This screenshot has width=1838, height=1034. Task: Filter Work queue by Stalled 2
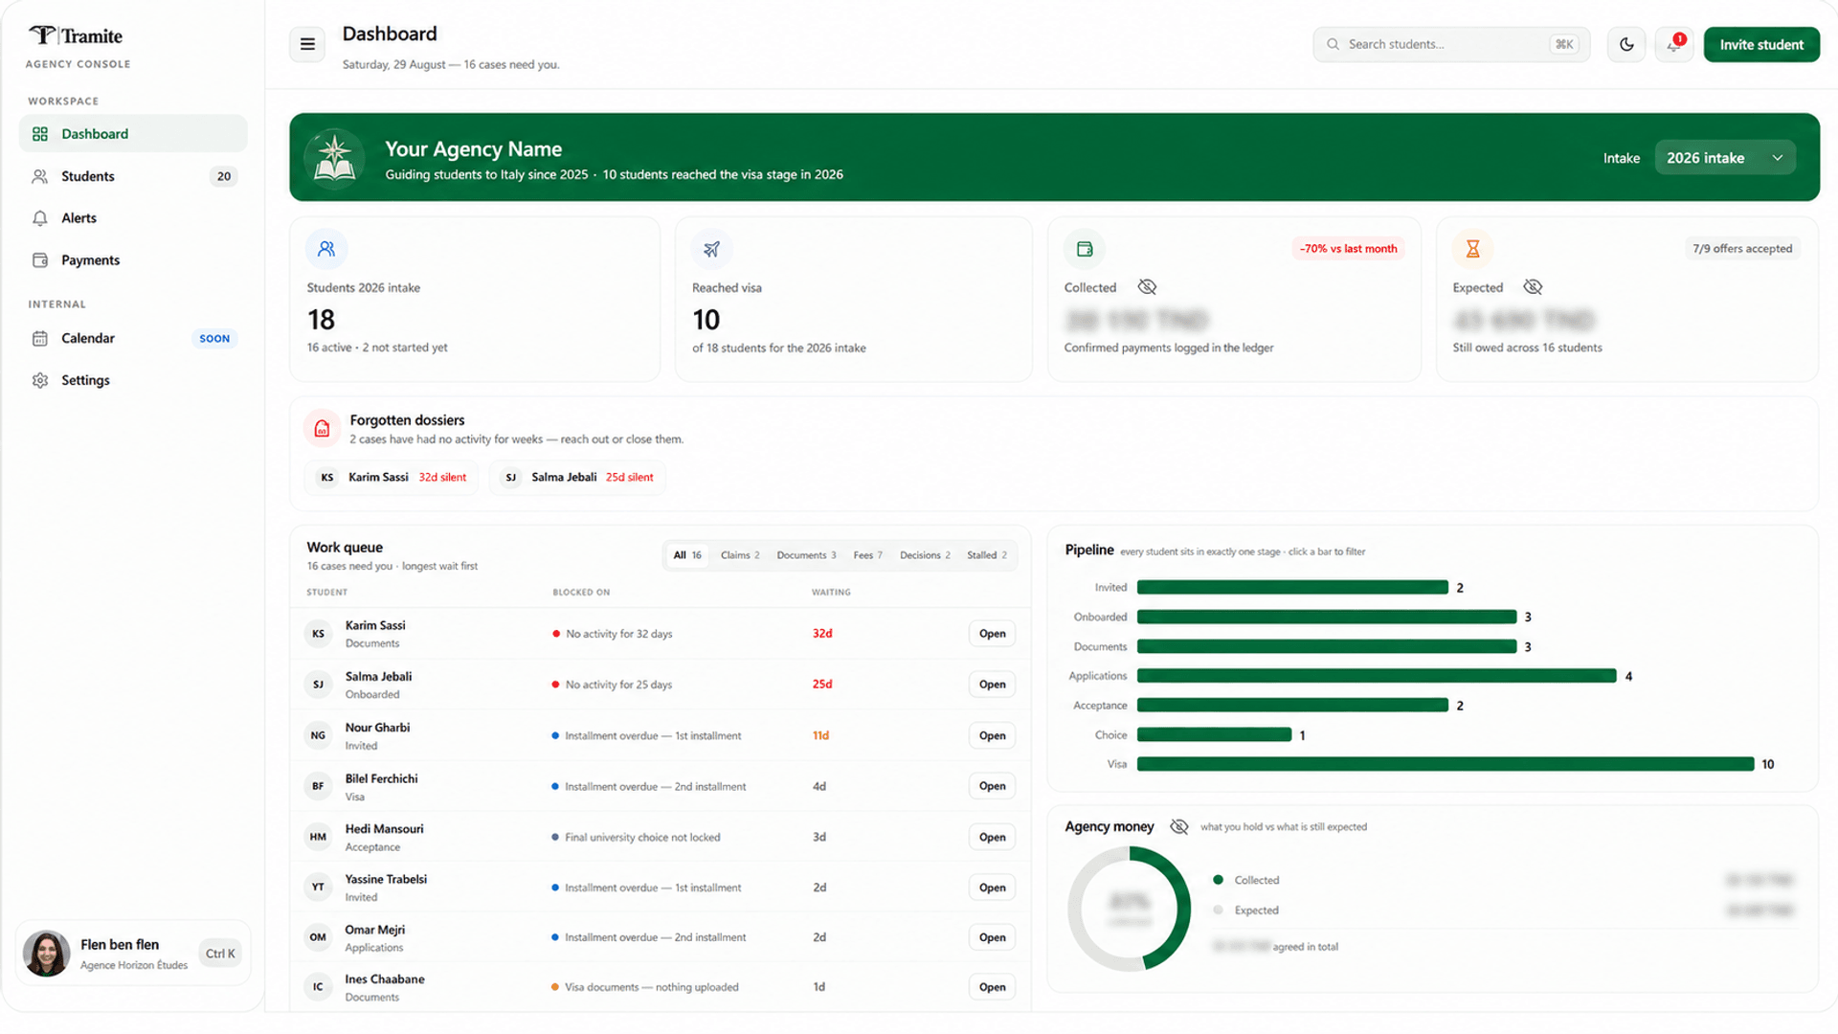[987, 555]
